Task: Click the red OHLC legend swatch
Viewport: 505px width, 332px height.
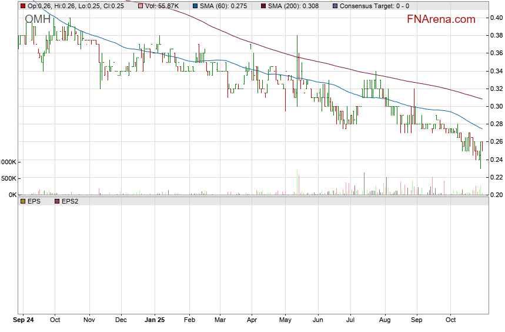Action: (x=23, y=6)
